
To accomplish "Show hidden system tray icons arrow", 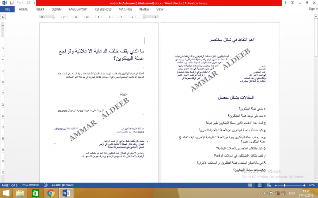I will [x=259, y=194].
